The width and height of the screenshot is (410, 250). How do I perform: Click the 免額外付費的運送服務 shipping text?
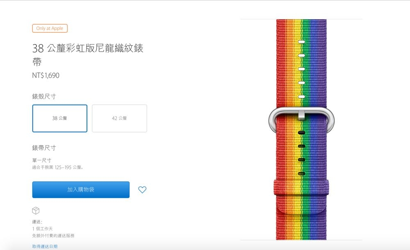click(x=53, y=236)
